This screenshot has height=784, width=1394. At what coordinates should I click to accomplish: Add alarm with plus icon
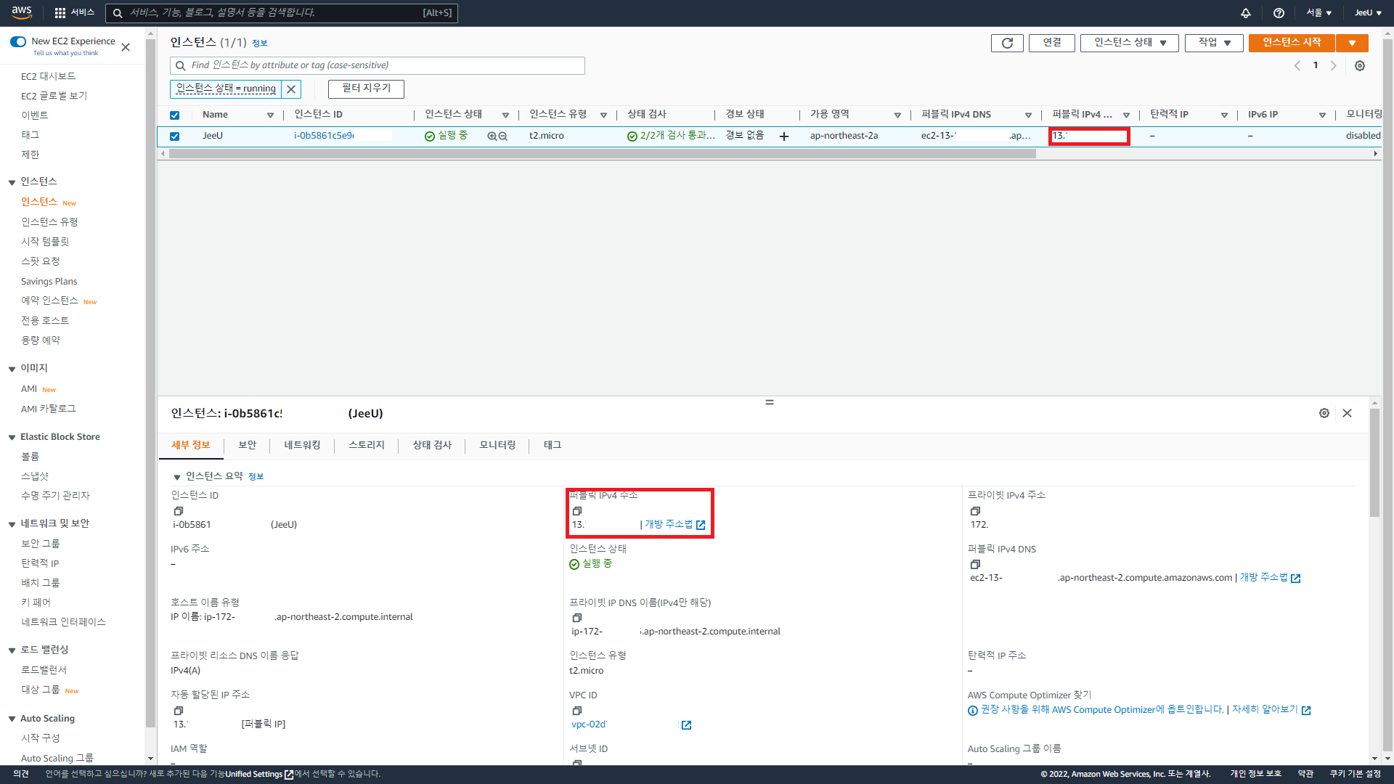(x=784, y=136)
